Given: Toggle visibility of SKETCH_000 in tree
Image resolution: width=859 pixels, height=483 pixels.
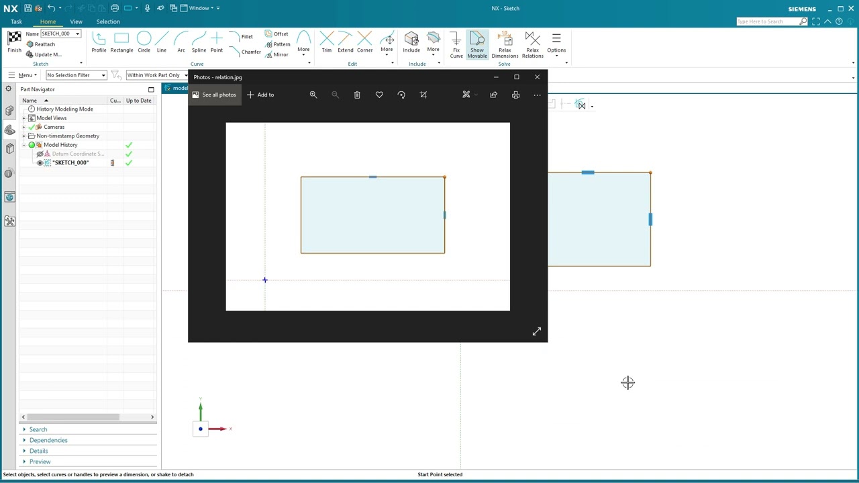Looking at the screenshot, I should (x=40, y=163).
